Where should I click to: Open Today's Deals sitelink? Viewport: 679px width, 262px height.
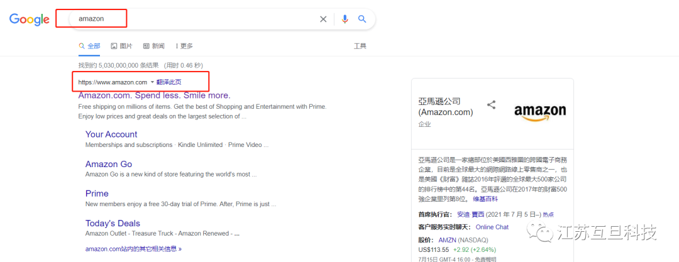click(x=113, y=223)
